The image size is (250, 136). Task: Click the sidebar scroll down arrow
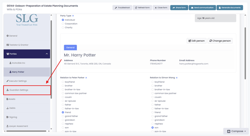[x=51, y=129]
